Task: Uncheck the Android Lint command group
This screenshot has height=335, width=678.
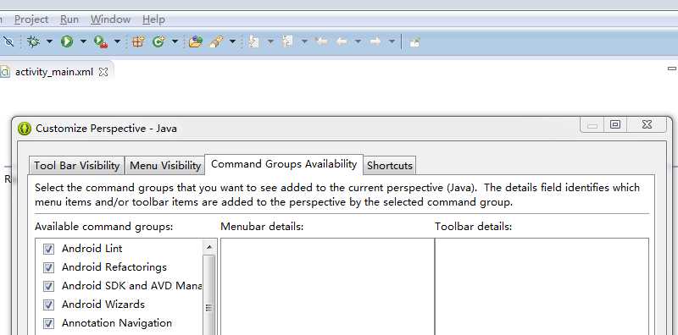Action: tap(48, 249)
